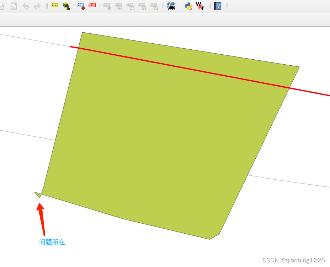Undo the last edit
Screen dimensions: 330x267
25,6
